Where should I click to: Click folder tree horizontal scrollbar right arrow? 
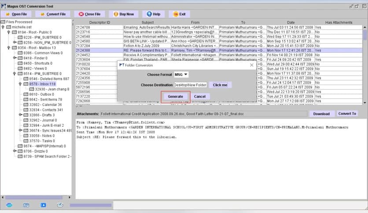point(69,197)
